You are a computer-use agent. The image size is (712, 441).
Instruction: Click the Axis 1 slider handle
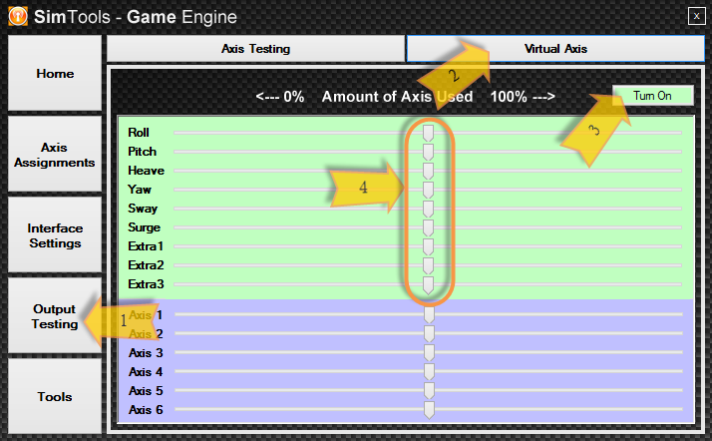click(x=429, y=315)
